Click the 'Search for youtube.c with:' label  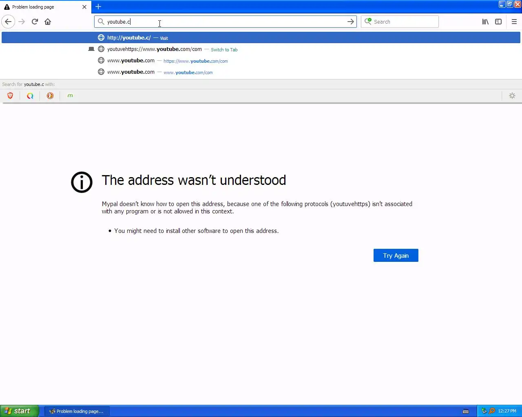[x=28, y=84]
